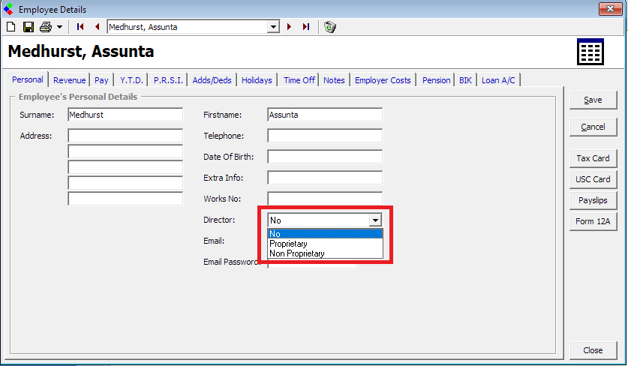Open the Holidays tab
This screenshot has width=628, height=366.
click(x=257, y=80)
